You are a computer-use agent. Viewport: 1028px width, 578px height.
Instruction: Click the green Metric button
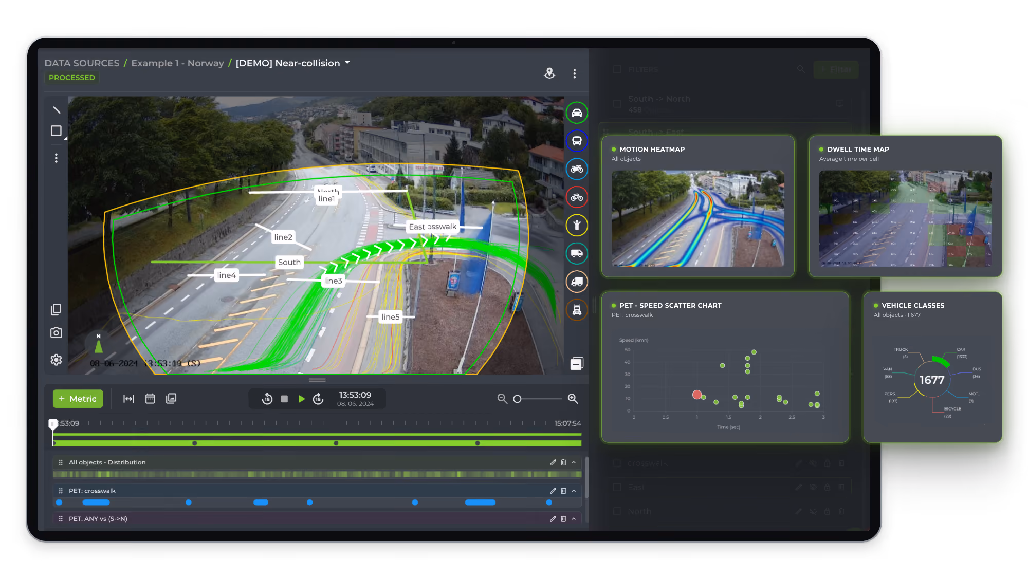point(78,399)
